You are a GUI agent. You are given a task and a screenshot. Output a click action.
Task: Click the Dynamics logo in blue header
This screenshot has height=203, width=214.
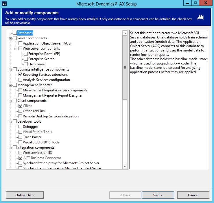click(x=200, y=17)
